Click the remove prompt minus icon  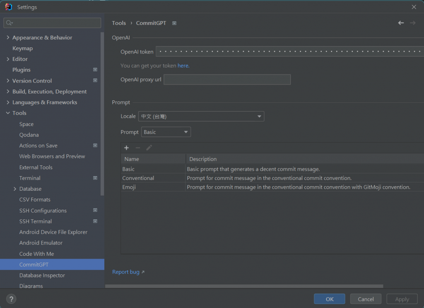(x=138, y=148)
